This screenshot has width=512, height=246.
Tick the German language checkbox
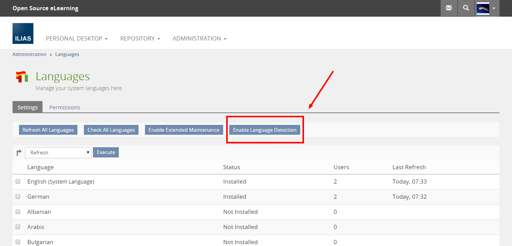click(x=18, y=197)
